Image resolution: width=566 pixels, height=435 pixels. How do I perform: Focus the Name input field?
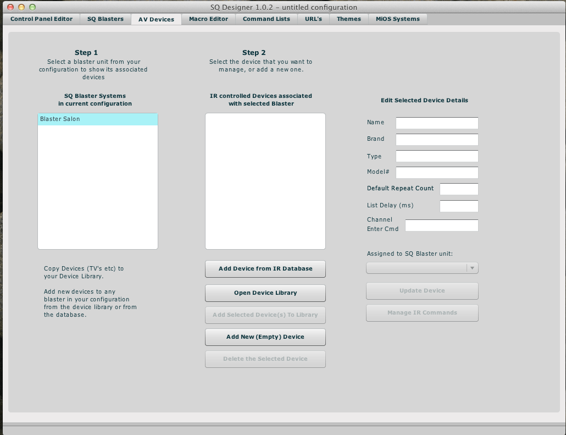click(437, 123)
